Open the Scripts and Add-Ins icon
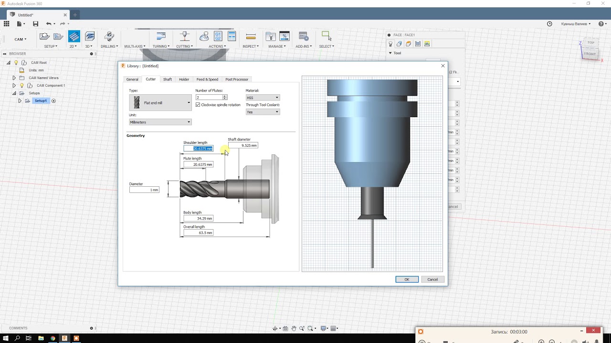This screenshot has height=343, width=611. pyautogui.click(x=304, y=36)
